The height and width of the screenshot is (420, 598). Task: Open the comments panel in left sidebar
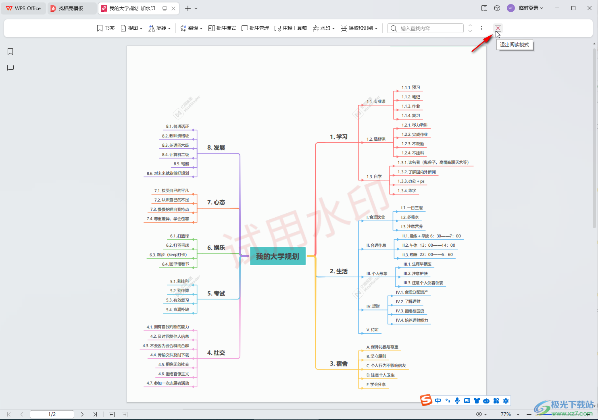pos(10,68)
